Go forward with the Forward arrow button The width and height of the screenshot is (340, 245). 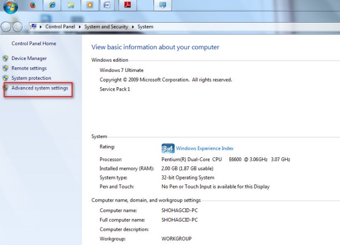pos(18,27)
